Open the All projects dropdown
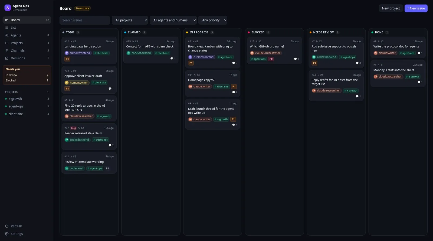The height and width of the screenshot is (241, 433). (x=130, y=20)
